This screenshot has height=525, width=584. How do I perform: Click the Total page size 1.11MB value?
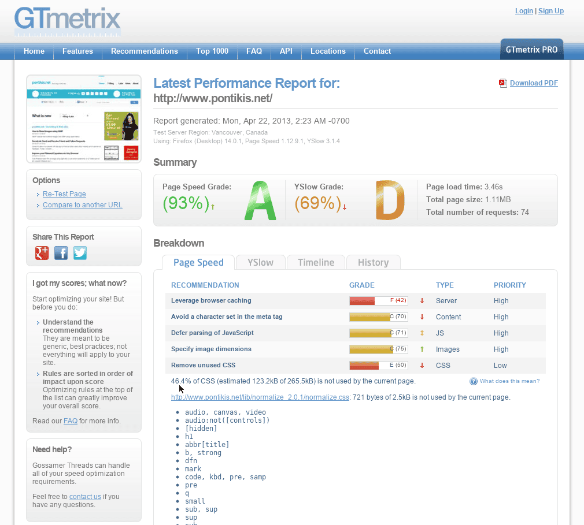click(x=498, y=199)
